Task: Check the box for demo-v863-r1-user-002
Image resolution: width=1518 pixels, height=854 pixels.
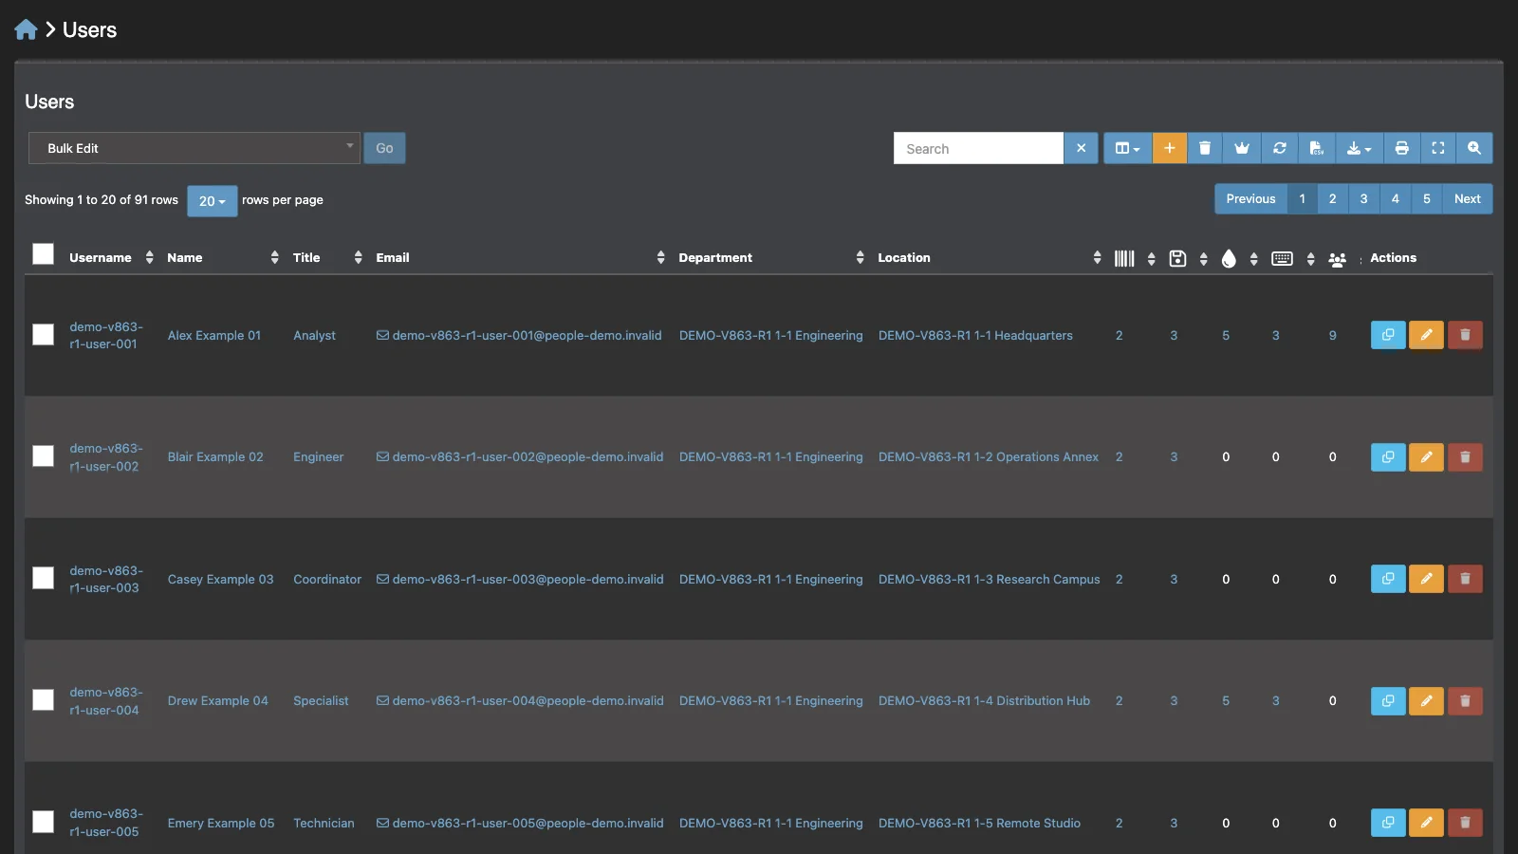Action: pos(43,456)
